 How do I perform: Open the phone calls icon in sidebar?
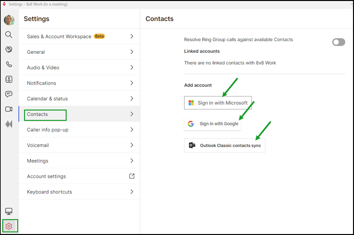click(x=9, y=65)
